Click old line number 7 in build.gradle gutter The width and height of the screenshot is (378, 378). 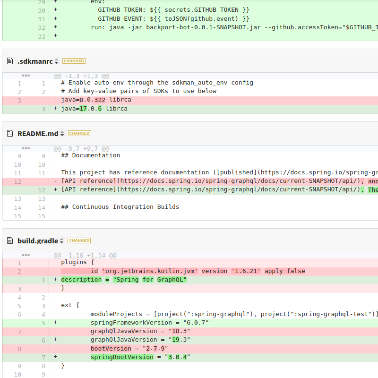point(19,332)
